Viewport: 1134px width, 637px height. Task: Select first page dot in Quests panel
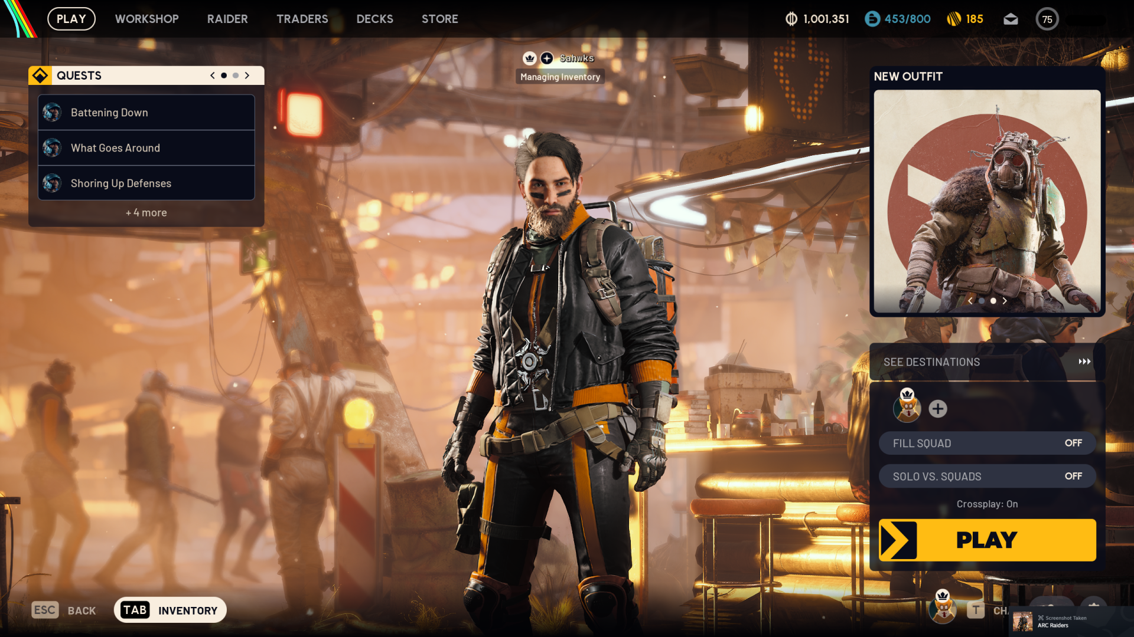224,75
